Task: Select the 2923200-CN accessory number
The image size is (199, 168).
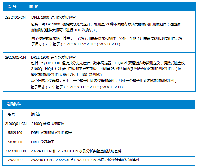Action: [15, 151]
